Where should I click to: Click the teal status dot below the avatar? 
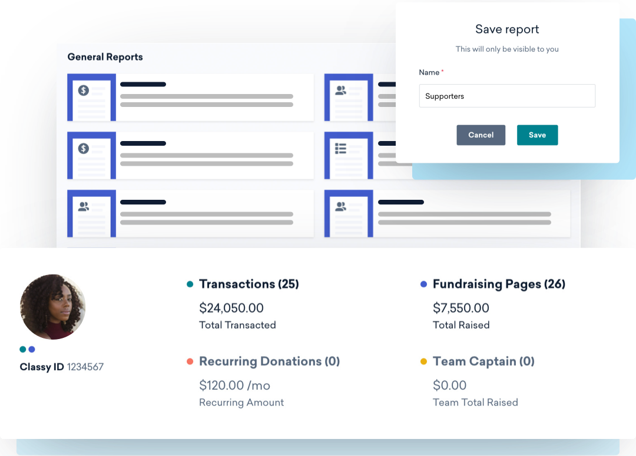click(x=21, y=348)
